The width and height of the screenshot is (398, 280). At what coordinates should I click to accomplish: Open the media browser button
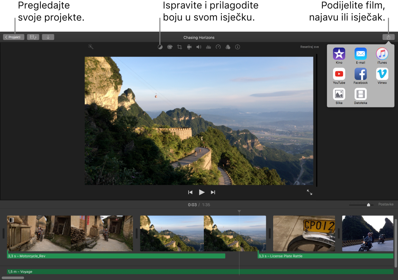point(33,37)
